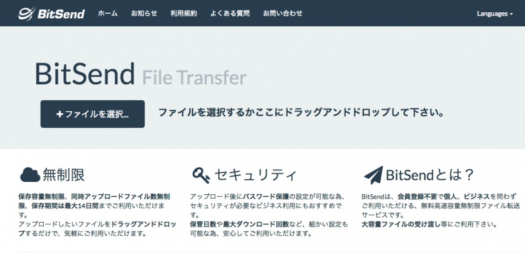Click the 無制限 heading
Image resolution: width=525 pixels, height=254 pixels.
64,175
